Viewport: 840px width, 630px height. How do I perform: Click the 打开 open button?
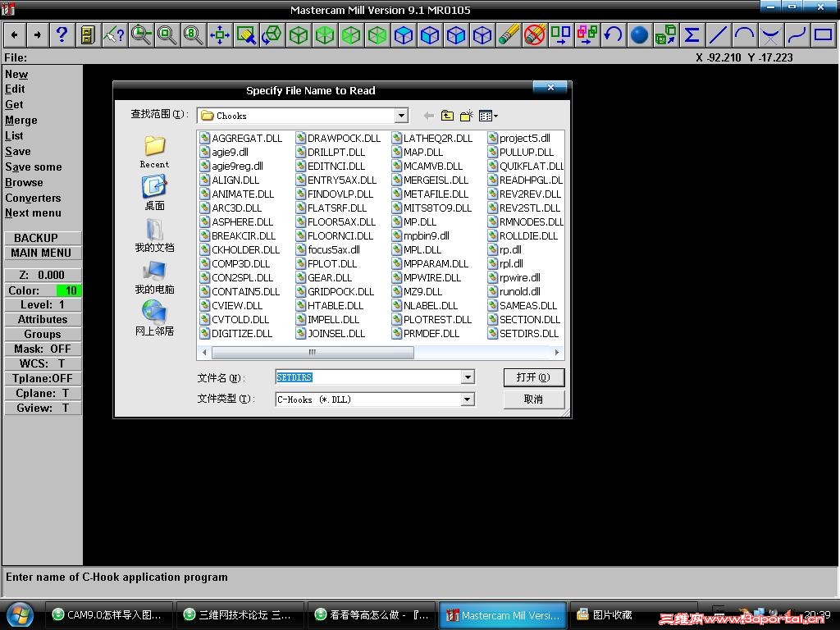533,377
